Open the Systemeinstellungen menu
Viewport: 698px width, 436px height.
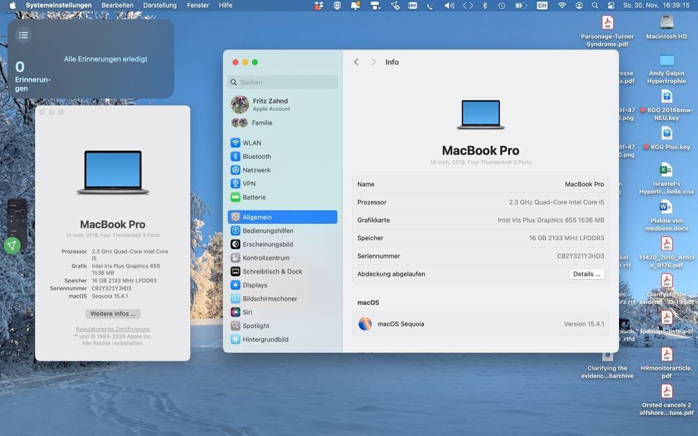click(x=59, y=6)
